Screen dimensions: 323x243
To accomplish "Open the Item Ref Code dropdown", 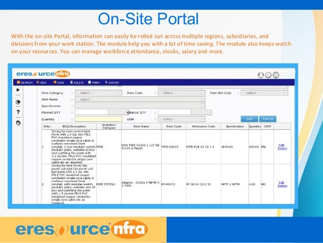I will (x=264, y=93).
